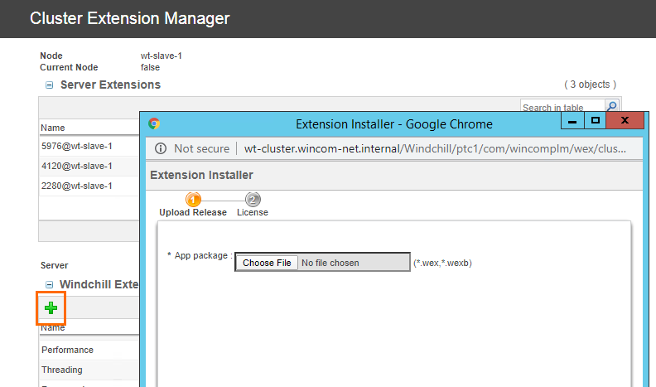
Task: Click the Not secure site info icon
Action: [x=161, y=148]
